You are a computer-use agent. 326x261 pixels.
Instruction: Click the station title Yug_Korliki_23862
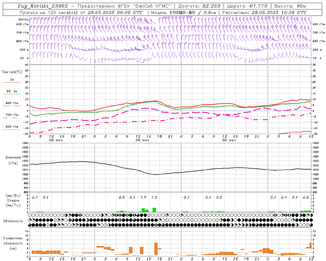tap(43, 6)
